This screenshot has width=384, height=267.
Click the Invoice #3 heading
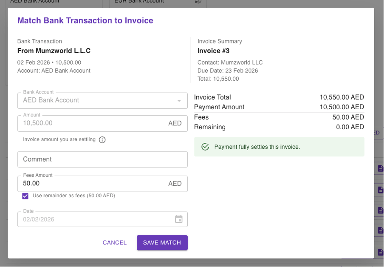(x=214, y=51)
